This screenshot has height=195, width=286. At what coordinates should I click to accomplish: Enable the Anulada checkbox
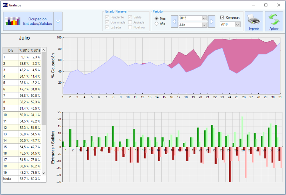pyautogui.click(x=130, y=22)
